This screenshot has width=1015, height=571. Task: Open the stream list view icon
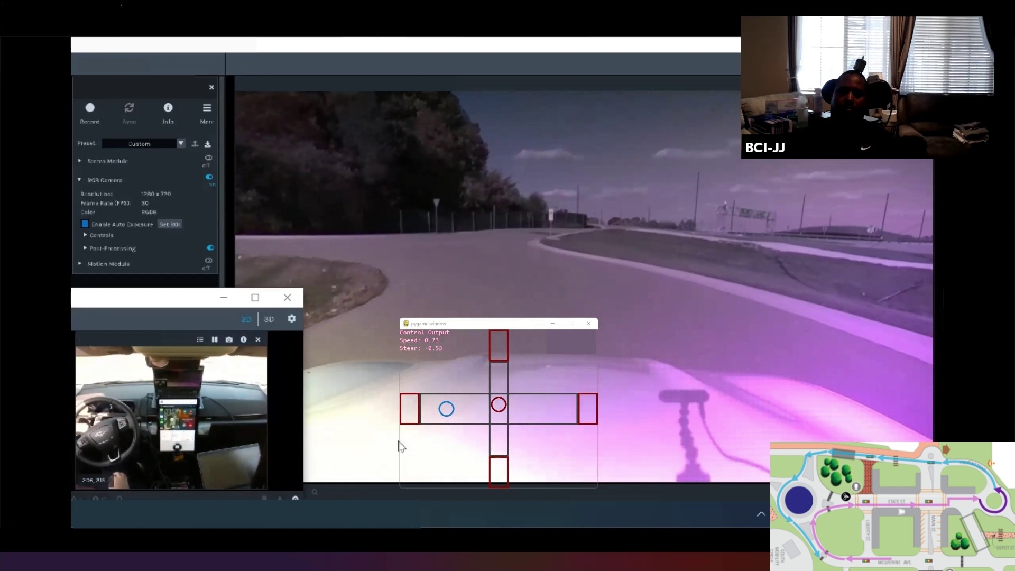tap(200, 339)
